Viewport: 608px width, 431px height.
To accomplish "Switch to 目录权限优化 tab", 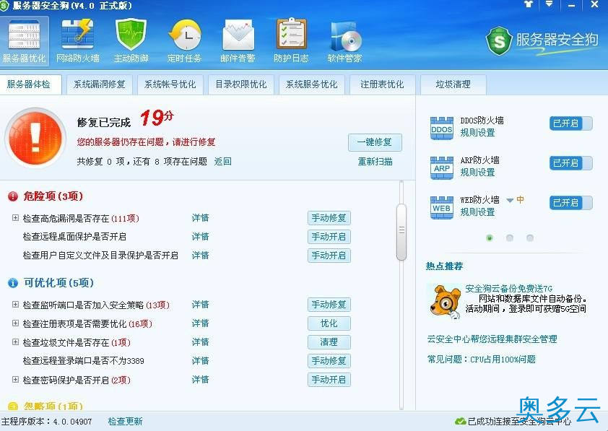I will (x=241, y=84).
